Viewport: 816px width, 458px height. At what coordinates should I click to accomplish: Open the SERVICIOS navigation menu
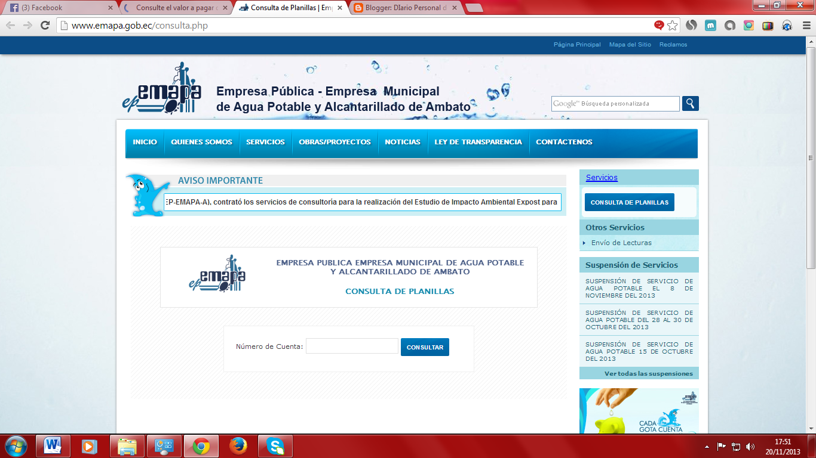click(x=265, y=142)
